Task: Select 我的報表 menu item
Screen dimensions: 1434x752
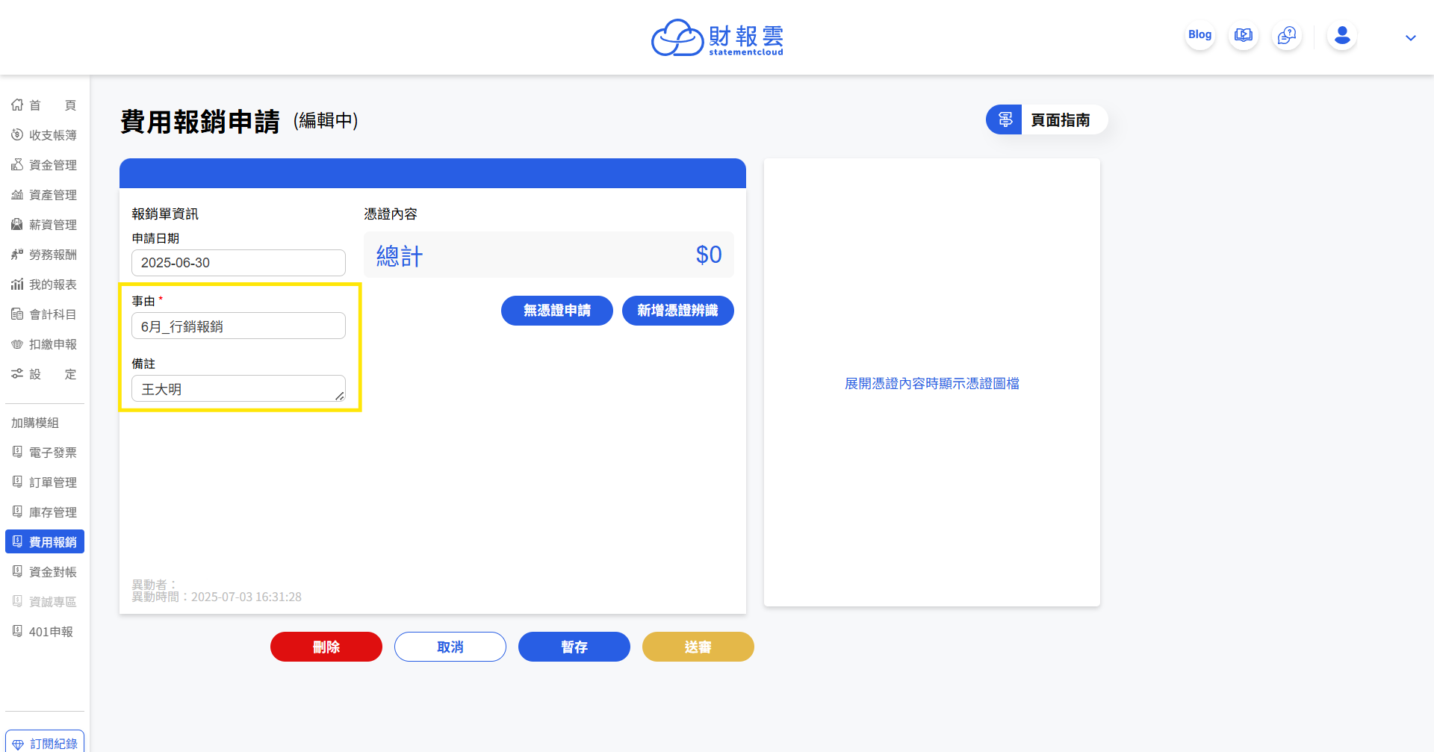Action: point(45,285)
